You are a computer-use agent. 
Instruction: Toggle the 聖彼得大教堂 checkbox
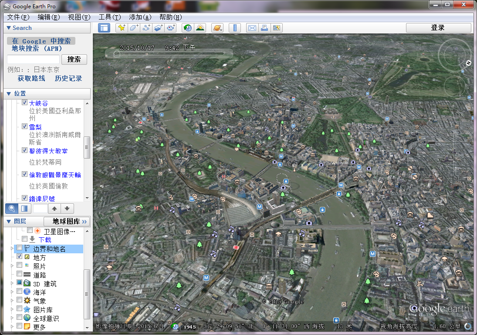click(x=25, y=150)
